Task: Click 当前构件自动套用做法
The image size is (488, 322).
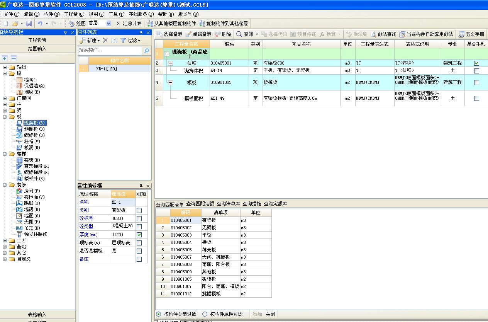Action: coord(426,34)
